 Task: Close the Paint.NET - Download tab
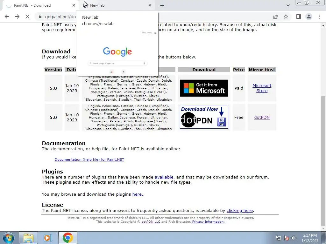point(74,5)
